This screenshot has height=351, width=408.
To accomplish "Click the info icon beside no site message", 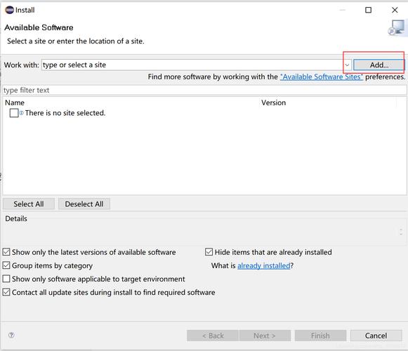I will click(x=21, y=113).
